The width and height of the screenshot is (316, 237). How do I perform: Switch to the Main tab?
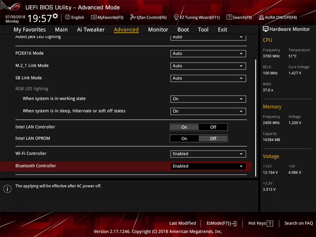(x=61, y=30)
